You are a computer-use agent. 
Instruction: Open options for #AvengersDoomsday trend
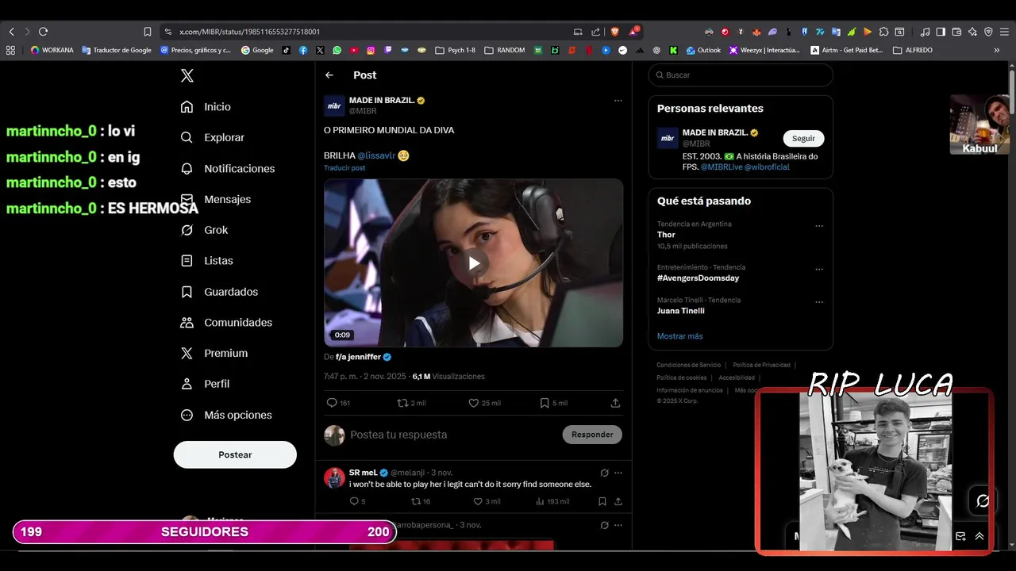(819, 270)
